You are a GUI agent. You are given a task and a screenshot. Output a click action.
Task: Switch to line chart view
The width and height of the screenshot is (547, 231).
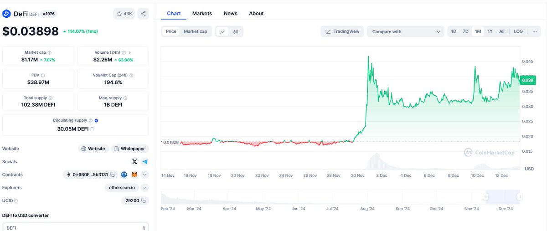(x=222, y=31)
